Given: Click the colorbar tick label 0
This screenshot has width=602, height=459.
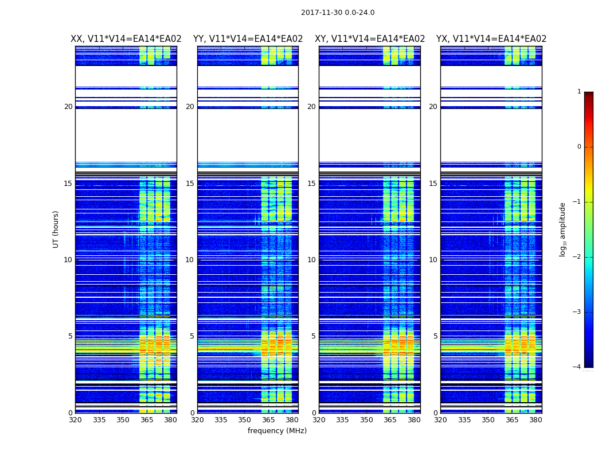Looking at the screenshot, I should coord(579,147).
